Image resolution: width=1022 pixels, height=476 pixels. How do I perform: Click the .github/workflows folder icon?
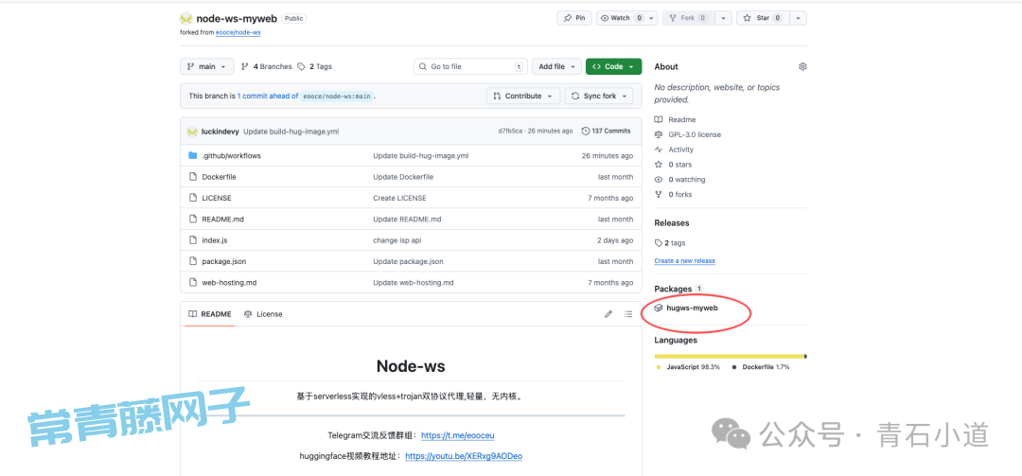(x=193, y=155)
